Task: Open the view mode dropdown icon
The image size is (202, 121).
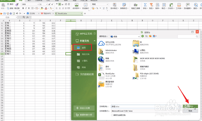Action: [x=155, y=36]
